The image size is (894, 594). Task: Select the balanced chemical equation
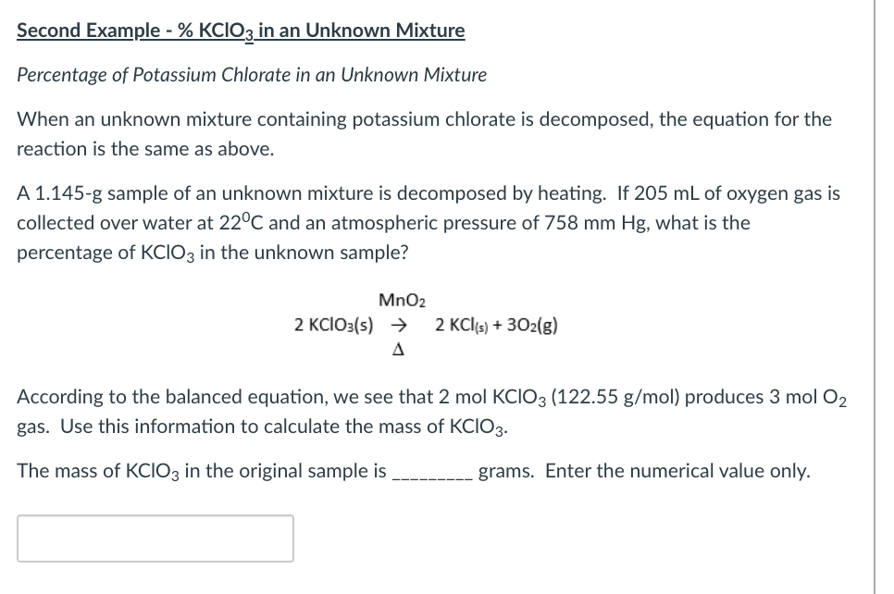(426, 325)
